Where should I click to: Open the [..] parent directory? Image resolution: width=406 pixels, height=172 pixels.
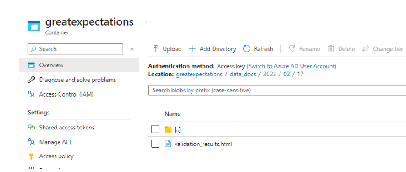[x=178, y=129]
